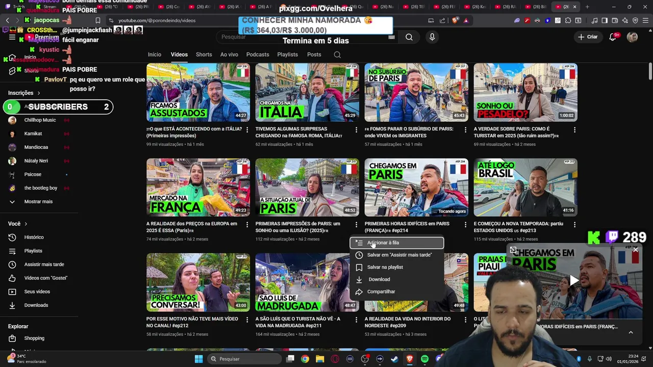Close the miniplayer with X
653x367 pixels.
[635, 250]
